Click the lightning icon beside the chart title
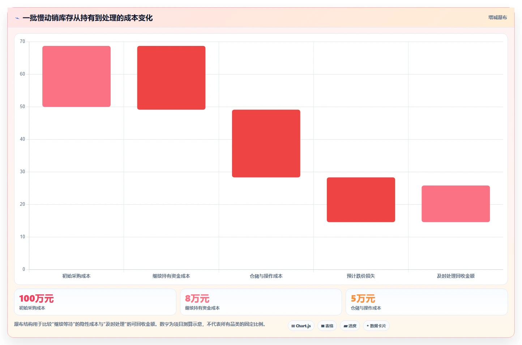Screen dimensions: 522x345 [17, 18]
